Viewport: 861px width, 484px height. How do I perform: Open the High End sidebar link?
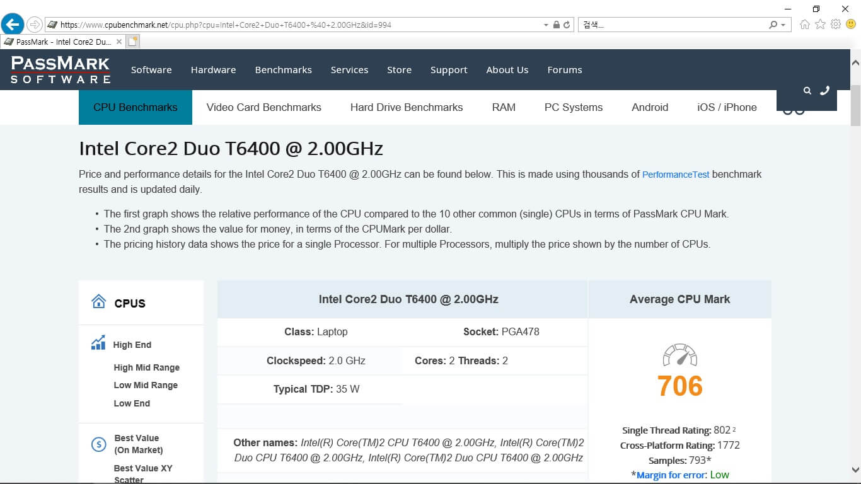click(132, 345)
